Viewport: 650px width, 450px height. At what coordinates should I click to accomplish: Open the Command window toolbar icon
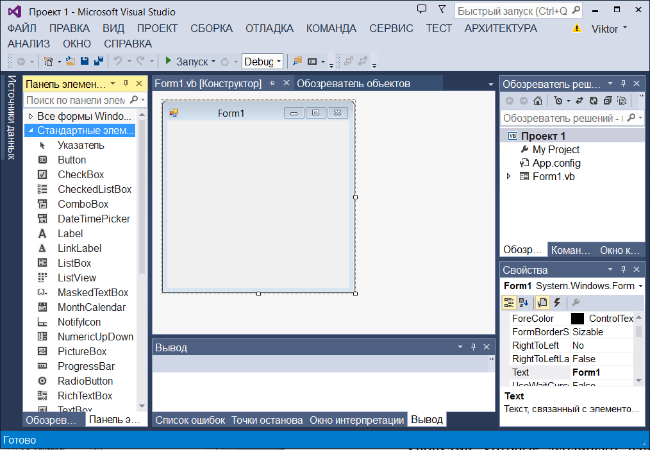pos(312,62)
